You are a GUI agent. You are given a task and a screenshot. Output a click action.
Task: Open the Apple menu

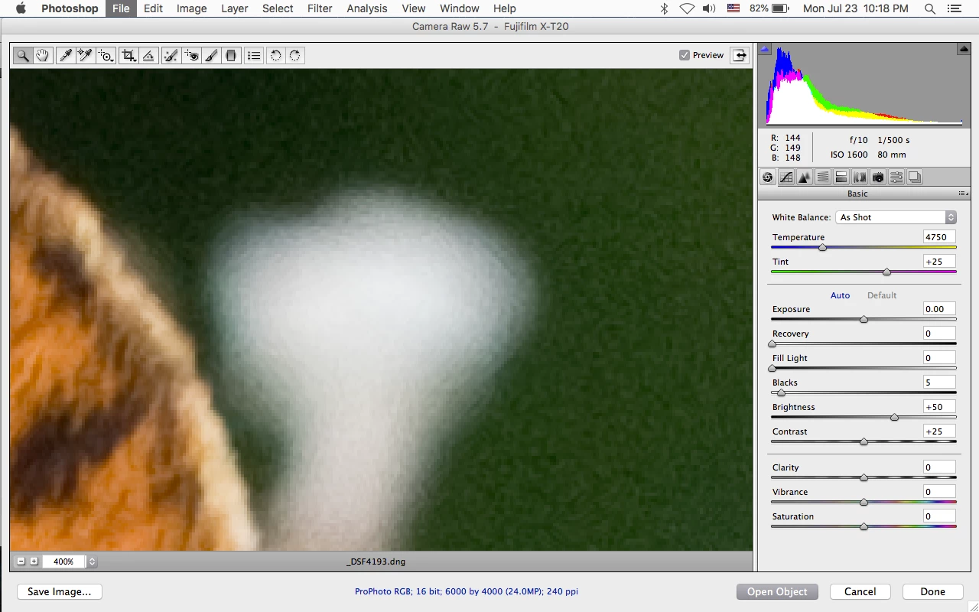click(21, 8)
